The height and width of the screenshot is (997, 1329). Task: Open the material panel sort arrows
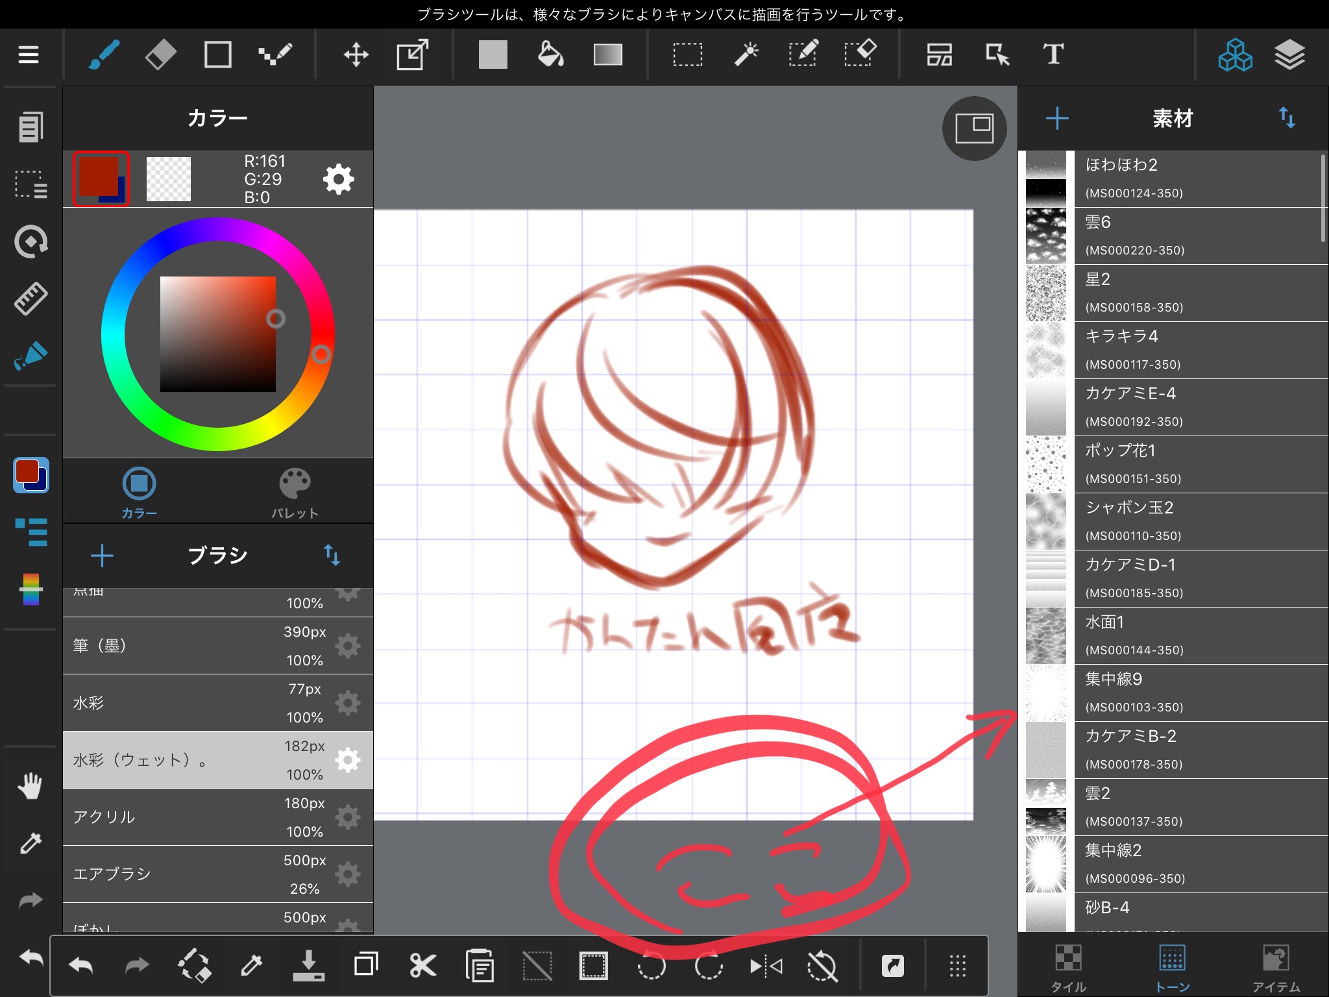(x=1286, y=118)
